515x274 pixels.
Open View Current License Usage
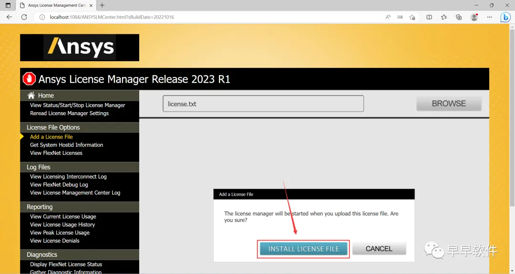point(63,216)
